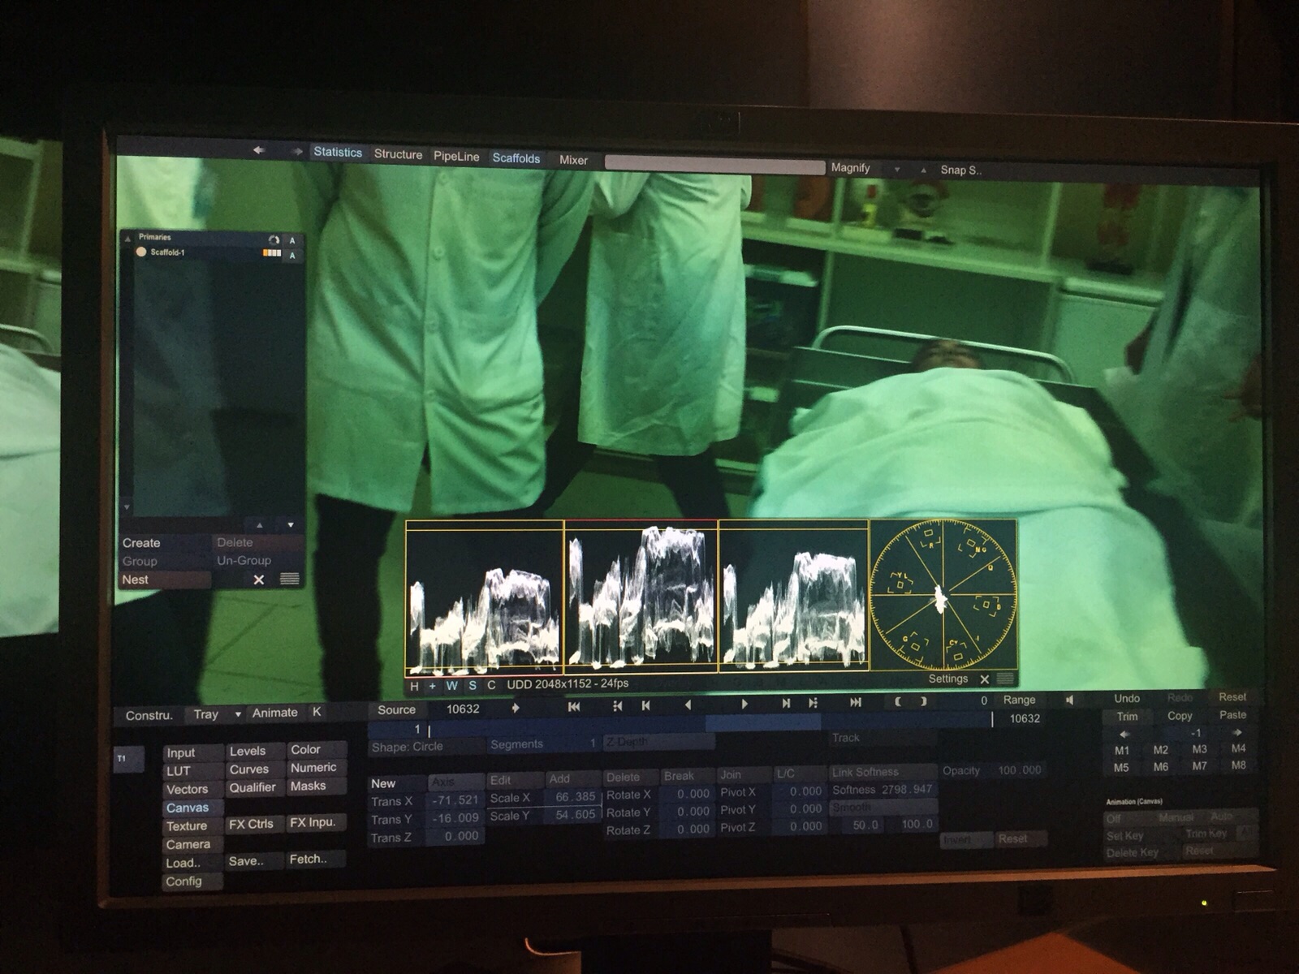The width and height of the screenshot is (1299, 974).
Task: Click the Save.. button
Action: tap(254, 861)
